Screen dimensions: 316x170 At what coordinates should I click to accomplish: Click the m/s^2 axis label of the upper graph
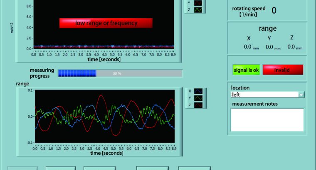click(x=12, y=28)
